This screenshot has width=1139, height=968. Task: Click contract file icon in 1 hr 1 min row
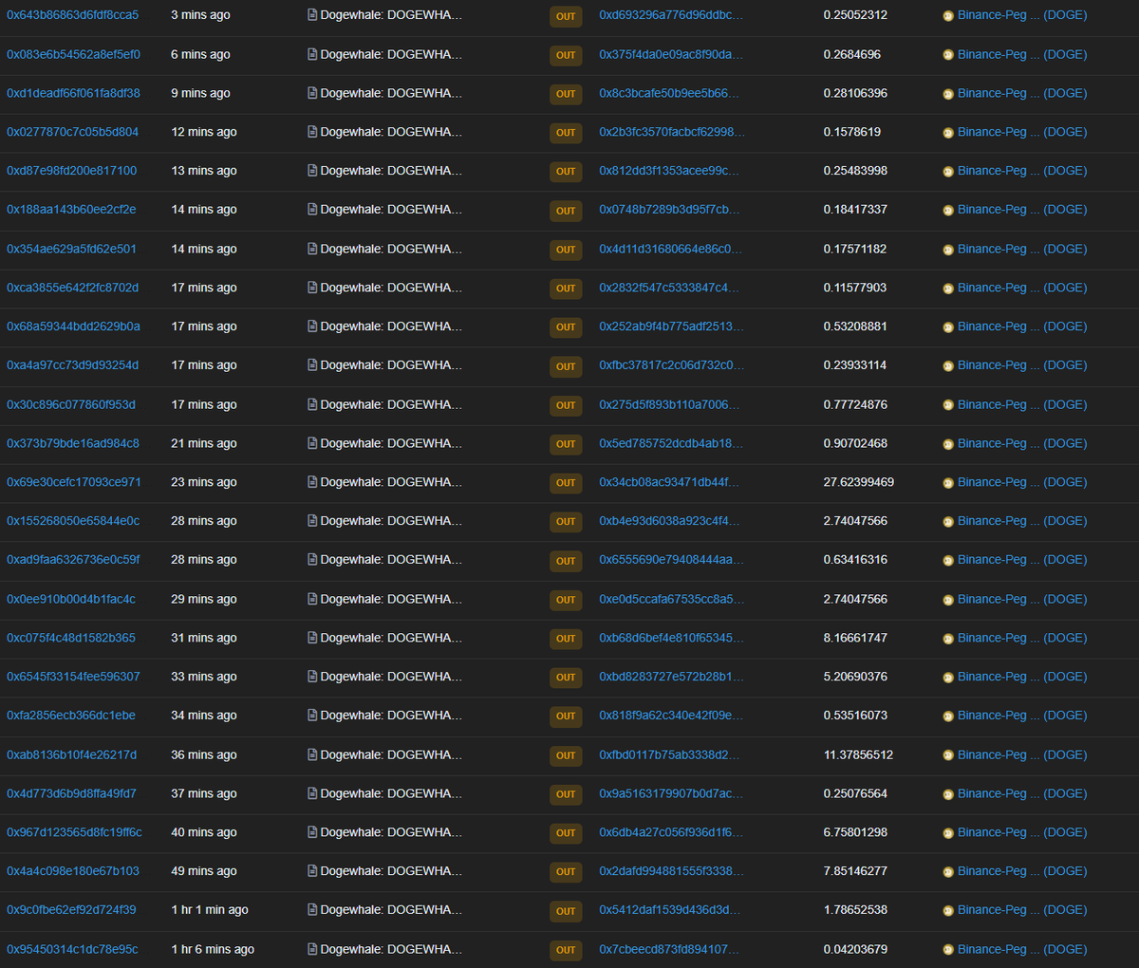point(312,910)
